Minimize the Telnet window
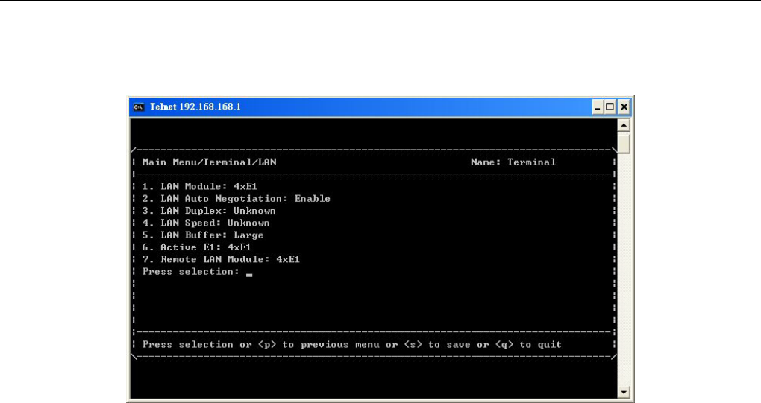Screen dimensions: 761x403 (599, 106)
